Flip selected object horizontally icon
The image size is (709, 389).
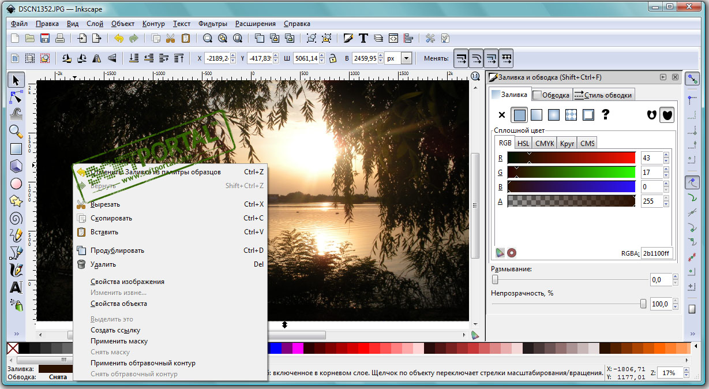97,58
